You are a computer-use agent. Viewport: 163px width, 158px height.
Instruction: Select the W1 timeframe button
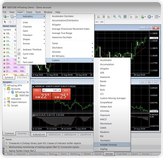[x=97, y=22]
